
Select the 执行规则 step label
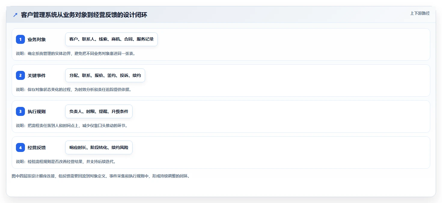tap(37, 111)
